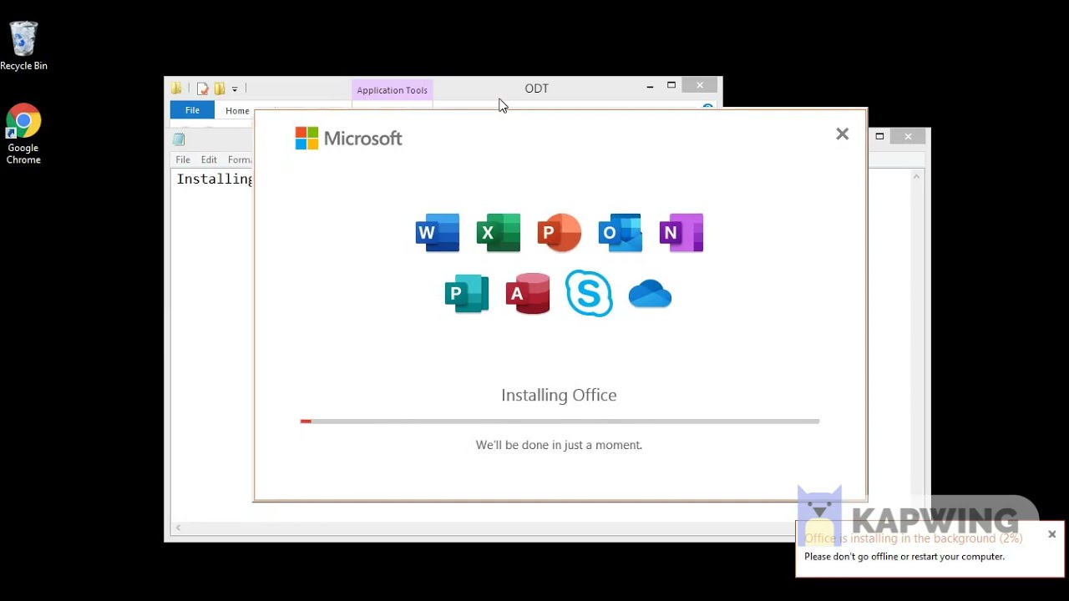Click the Outlook app icon
This screenshot has height=601, width=1069.
pos(621,233)
